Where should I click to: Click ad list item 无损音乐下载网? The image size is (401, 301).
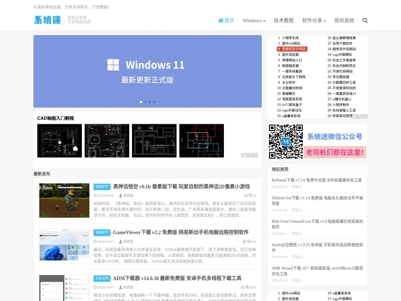tap(294, 77)
